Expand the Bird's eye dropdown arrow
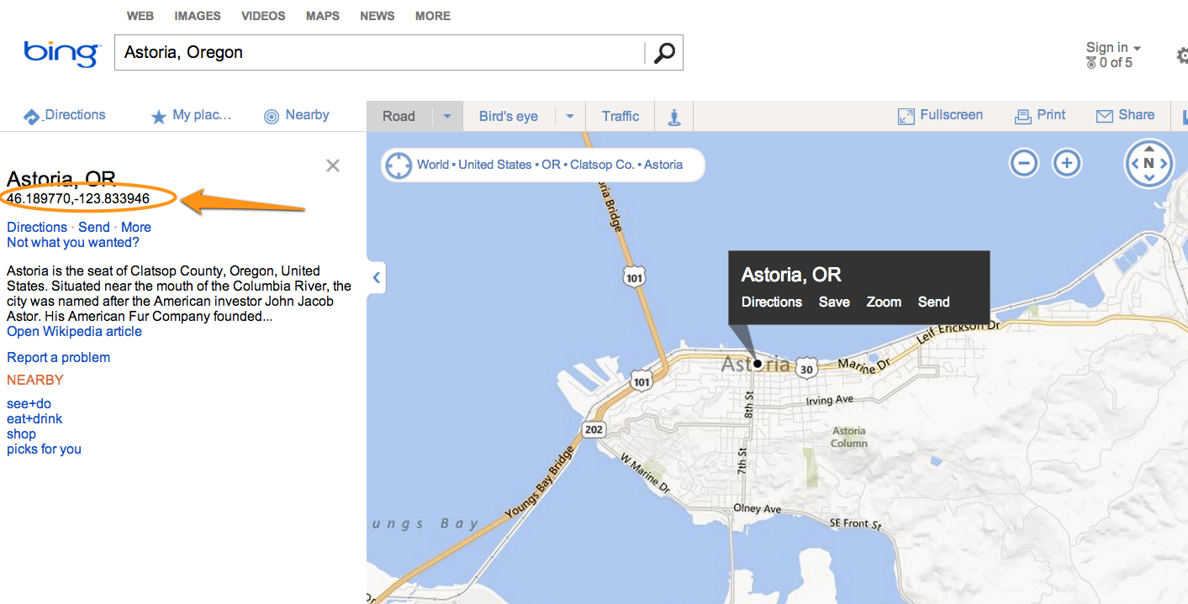Image resolution: width=1188 pixels, height=604 pixels. [570, 117]
